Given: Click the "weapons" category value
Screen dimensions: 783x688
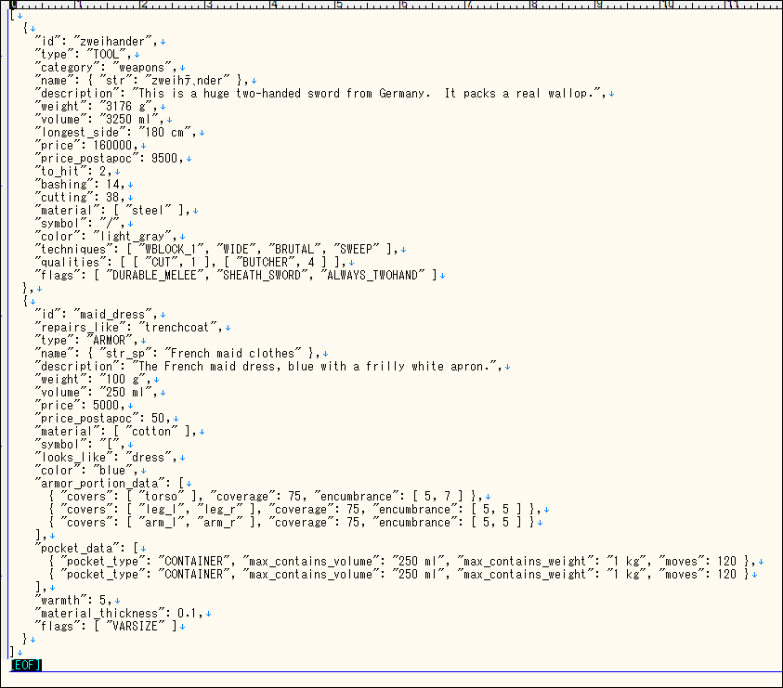Looking at the screenshot, I should pyautogui.click(x=145, y=67).
